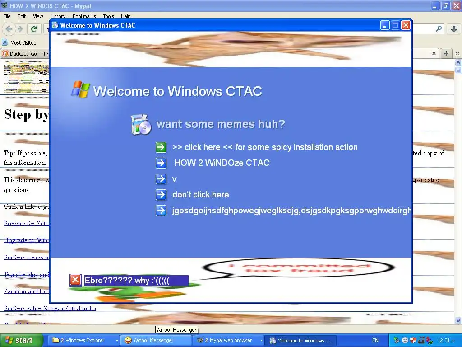Click the red security shield tray icon
462x347 pixels.
pos(413,340)
